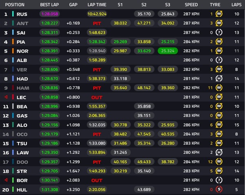Image resolution: width=245 pixels, height=195 pixels.
Task: Click the green 25.324 S3 time for NOR
Action: pos(168,51)
